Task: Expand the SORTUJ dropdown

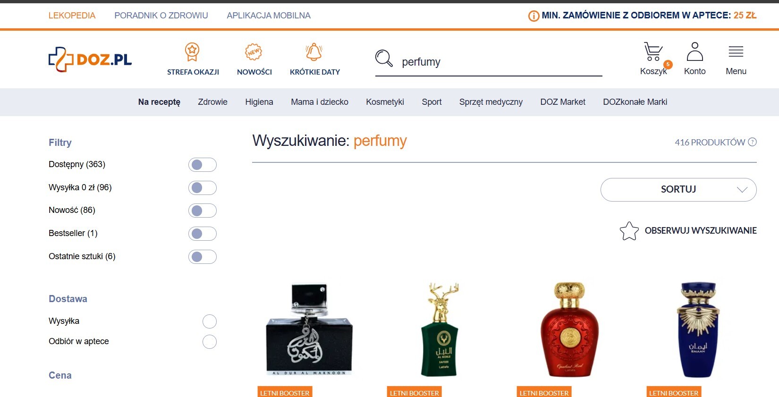Action: 678,190
